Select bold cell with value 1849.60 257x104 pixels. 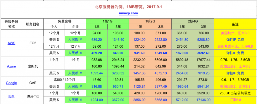[x=161, y=53]
